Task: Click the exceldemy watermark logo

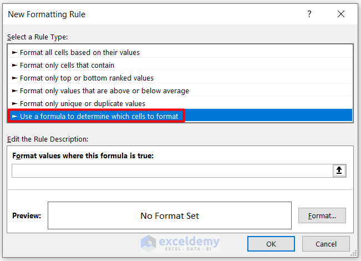Action: [x=180, y=243]
